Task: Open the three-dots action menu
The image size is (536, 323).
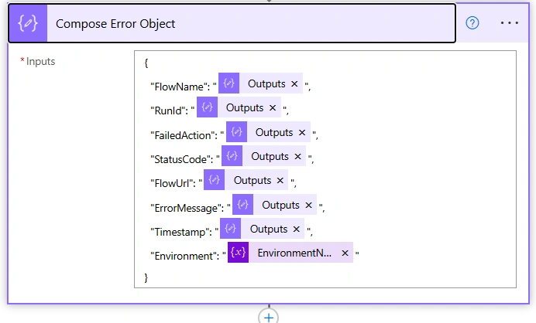Action: click(510, 23)
